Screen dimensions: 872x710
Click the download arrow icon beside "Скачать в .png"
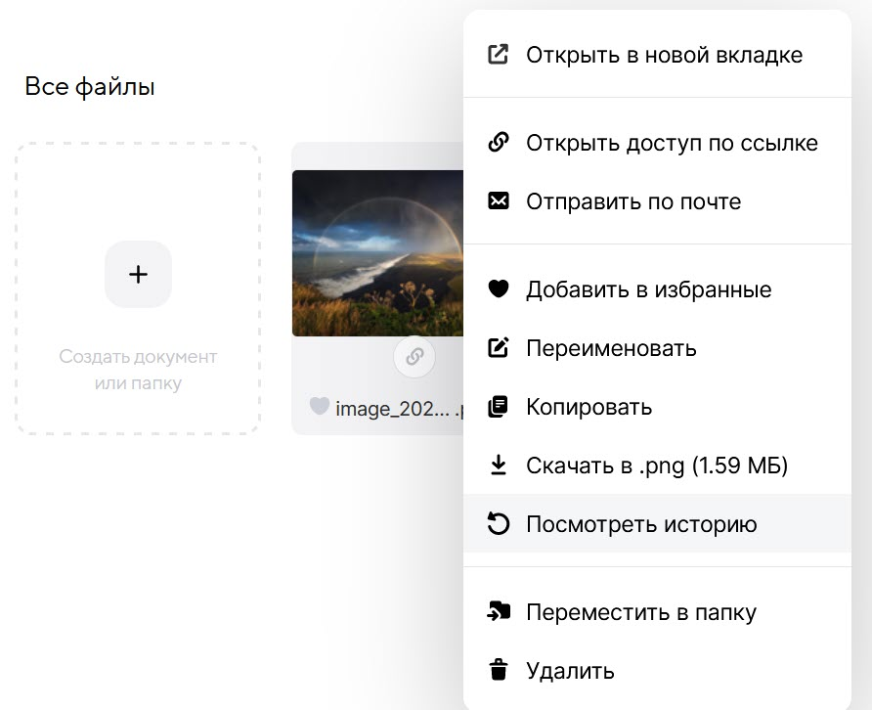coord(499,466)
